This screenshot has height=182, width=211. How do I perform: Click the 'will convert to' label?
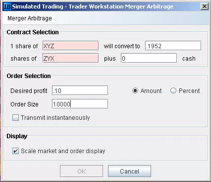click(x=122, y=46)
